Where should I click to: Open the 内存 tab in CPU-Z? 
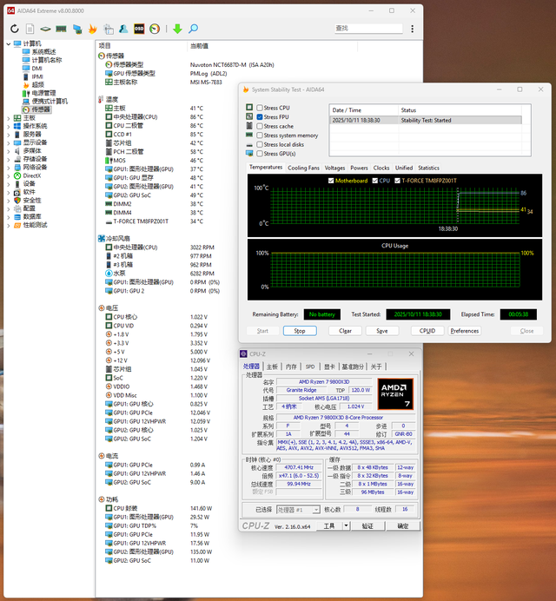pyautogui.click(x=290, y=367)
